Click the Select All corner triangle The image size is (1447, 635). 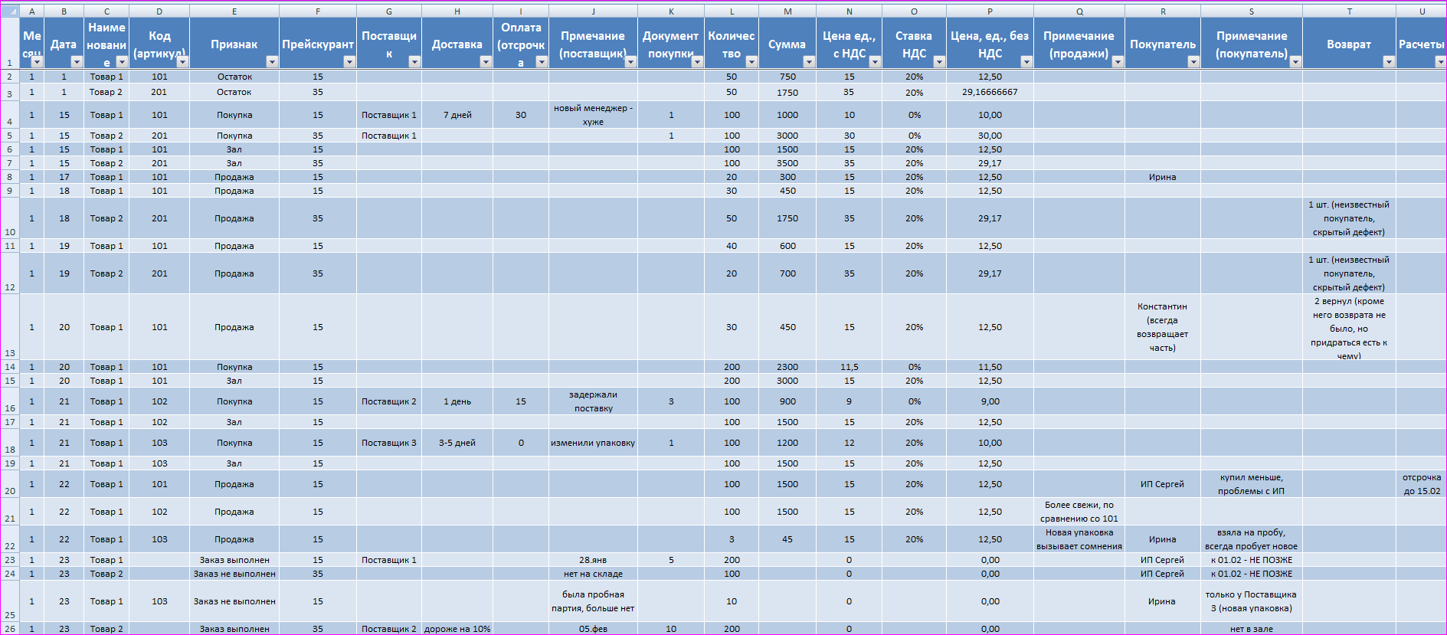tap(10, 11)
